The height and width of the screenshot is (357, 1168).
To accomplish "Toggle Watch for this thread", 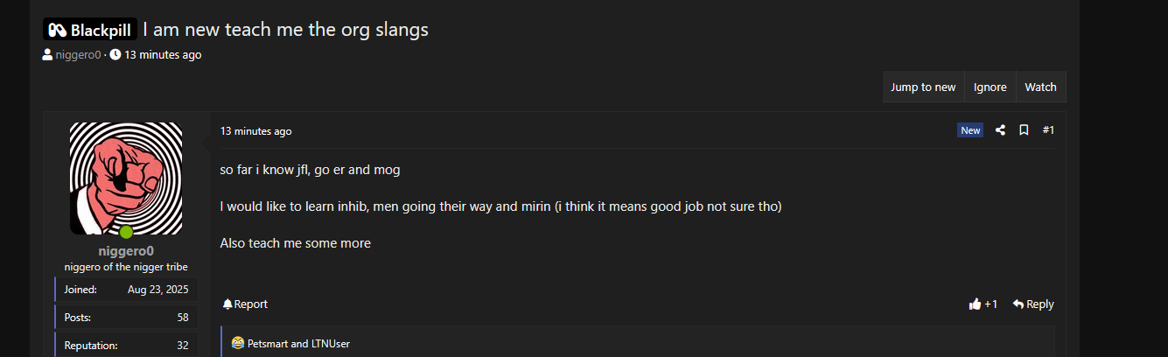I will (x=1040, y=87).
